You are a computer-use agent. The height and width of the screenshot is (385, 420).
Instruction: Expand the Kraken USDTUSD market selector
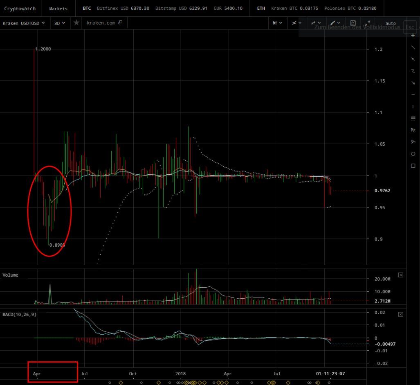[x=24, y=23]
